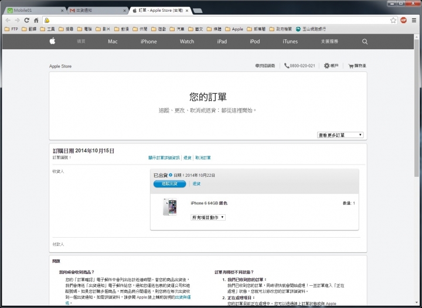The height and width of the screenshot is (308, 422).
Task: Open the iPod menu item
Action: click(254, 42)
